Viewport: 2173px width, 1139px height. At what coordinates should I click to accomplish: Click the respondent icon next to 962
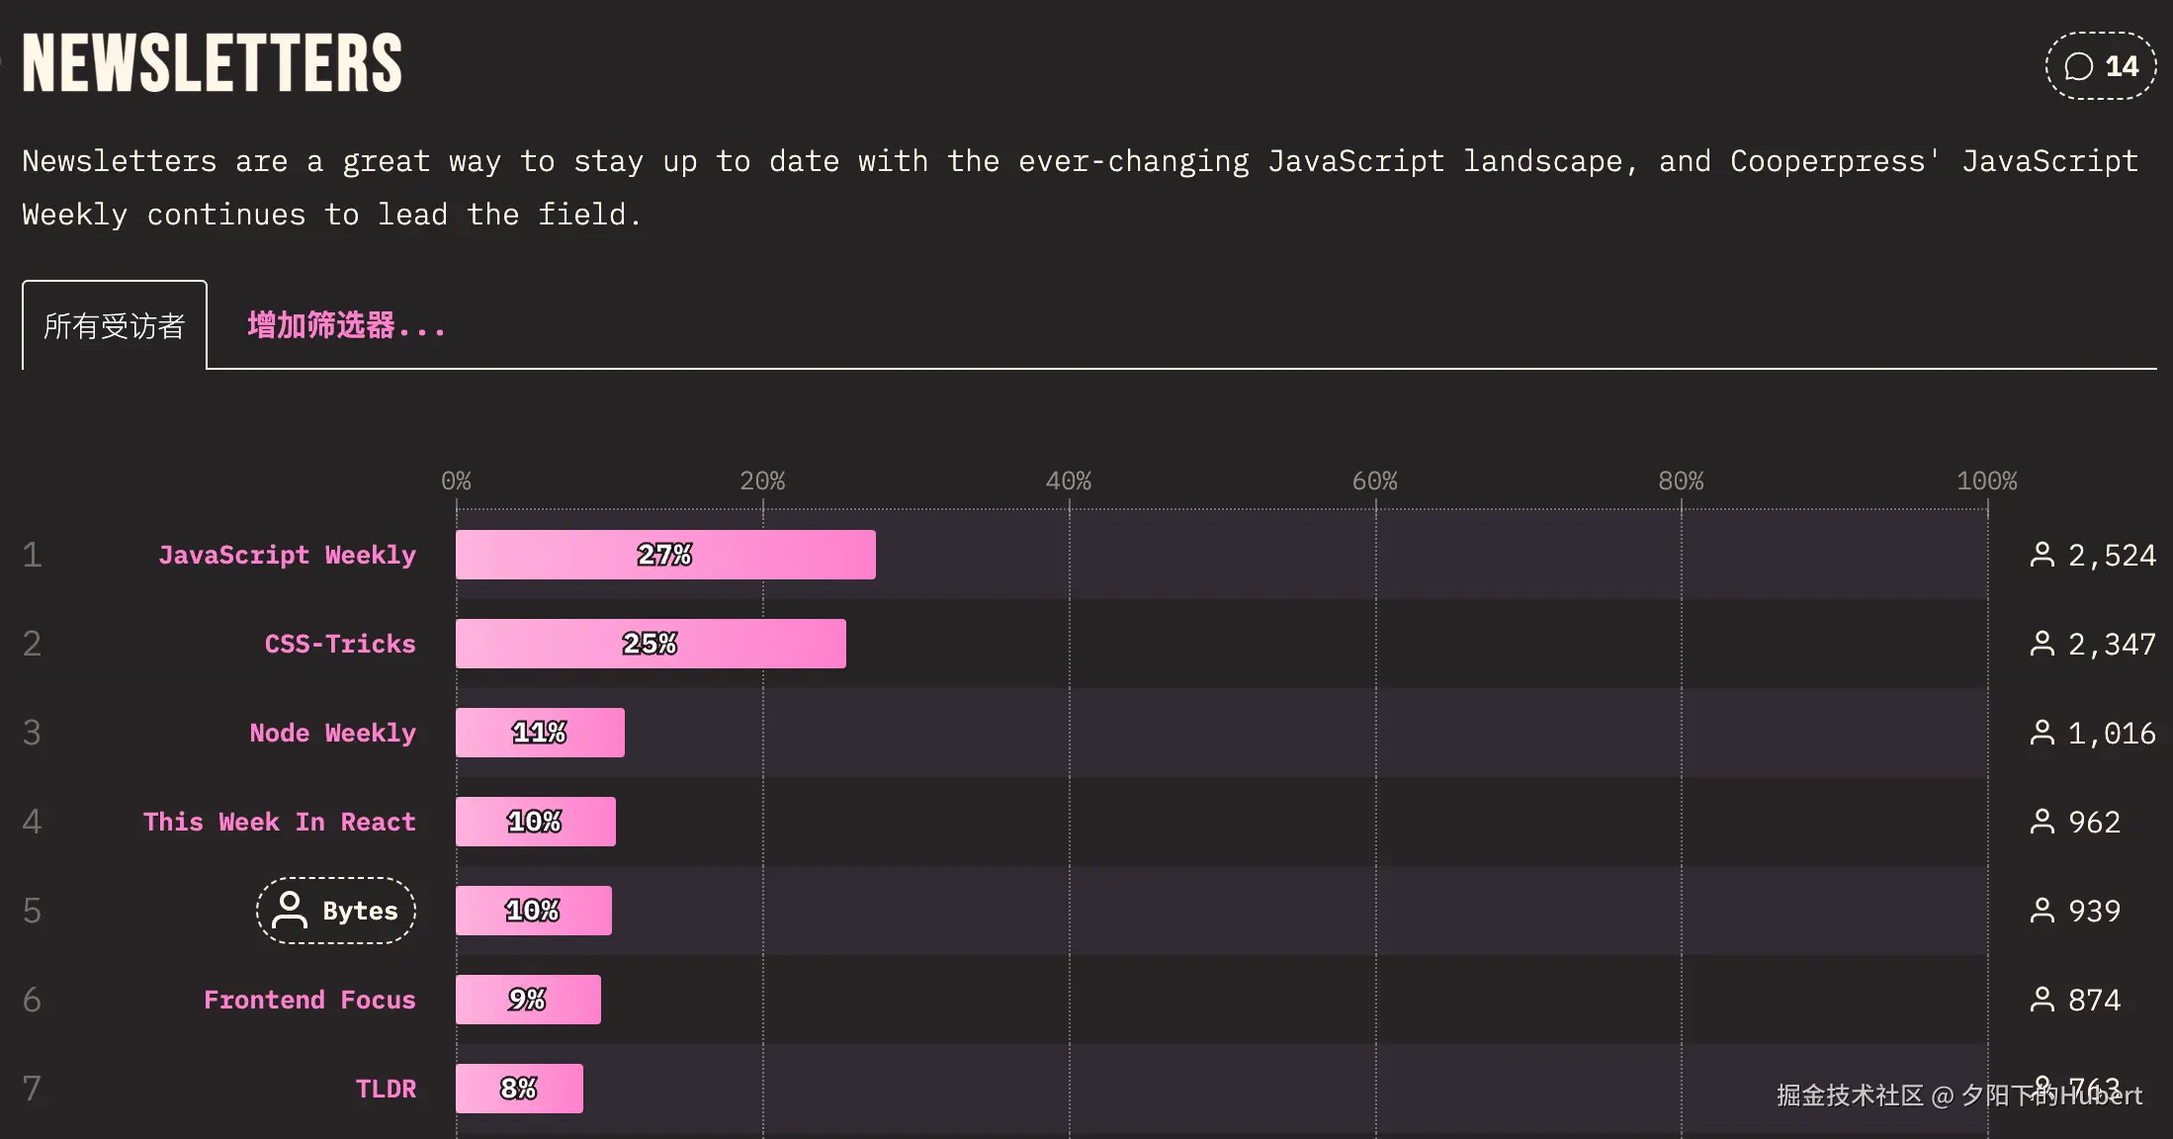click(2042, 822)
